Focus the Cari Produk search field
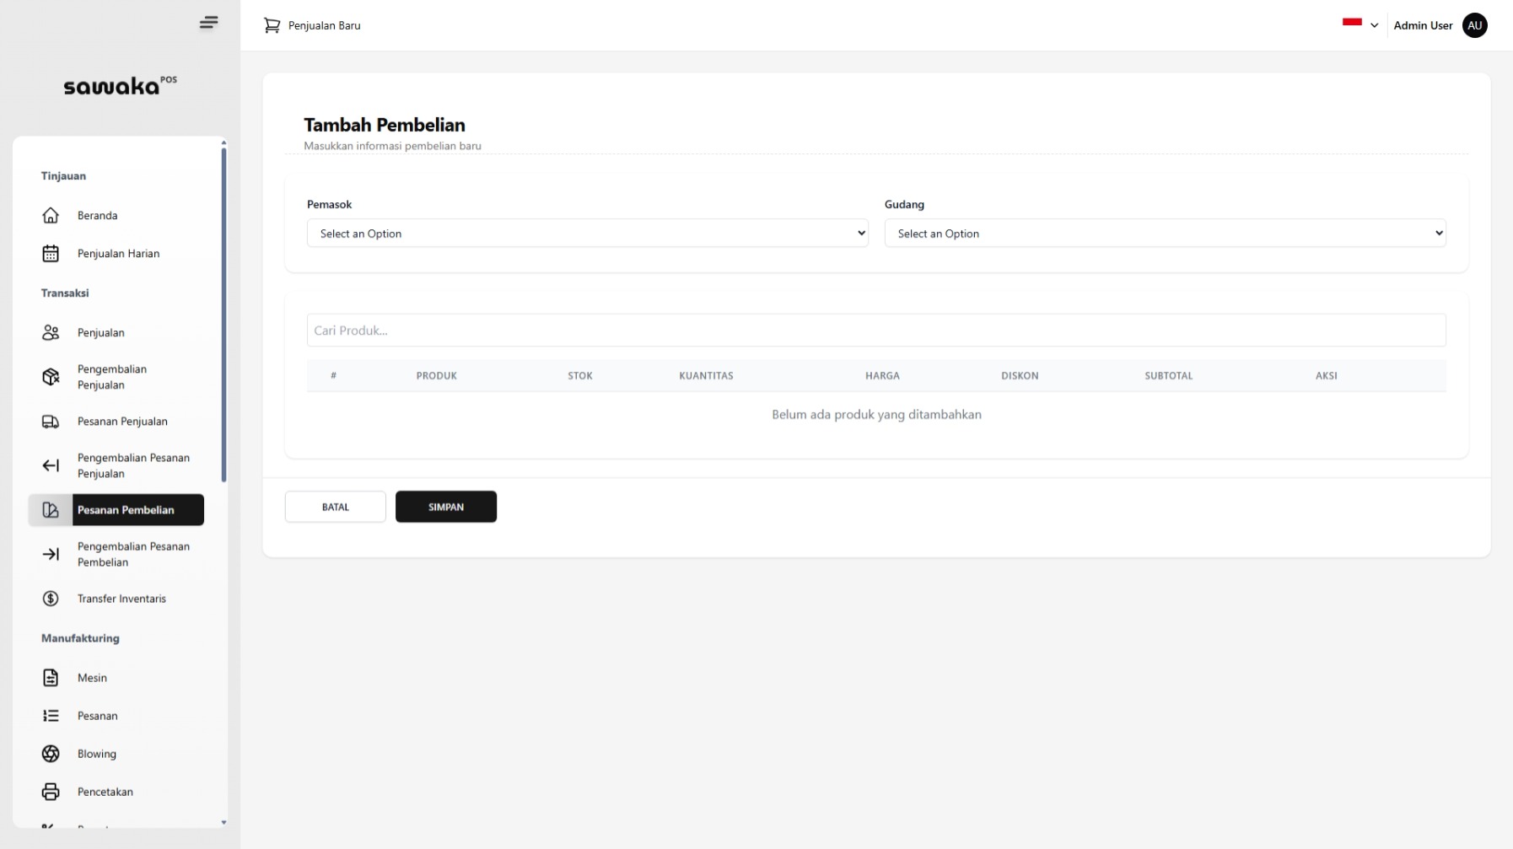Screen dimensions: 1513x849 pos(875,330)
